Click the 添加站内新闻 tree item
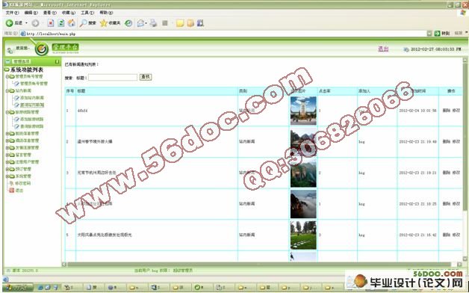 32,98
